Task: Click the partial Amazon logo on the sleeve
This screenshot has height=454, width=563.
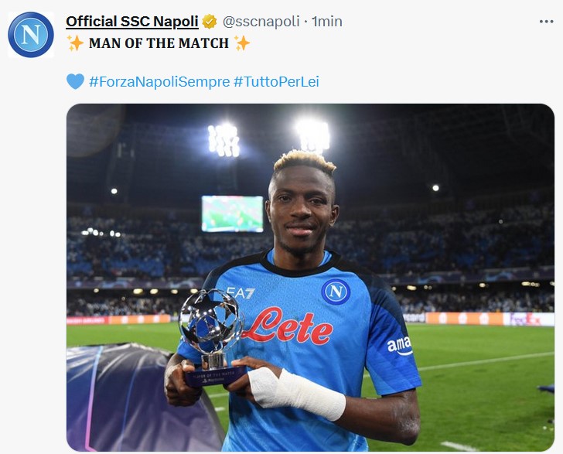Action: (399, 346)
